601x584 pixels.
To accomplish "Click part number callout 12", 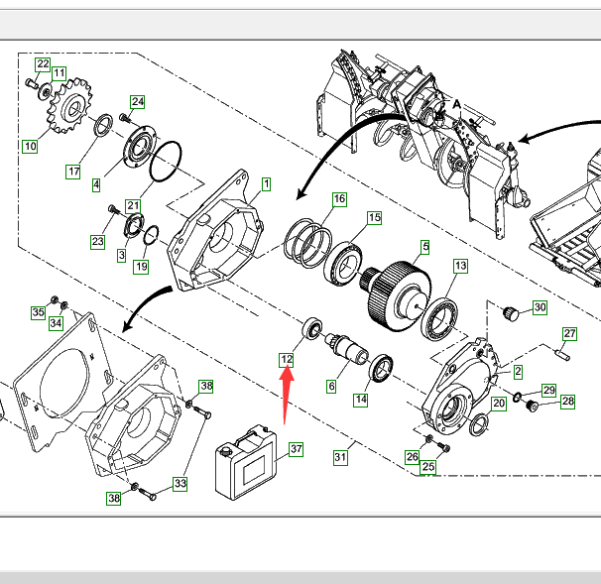I will tap(287, 359).
